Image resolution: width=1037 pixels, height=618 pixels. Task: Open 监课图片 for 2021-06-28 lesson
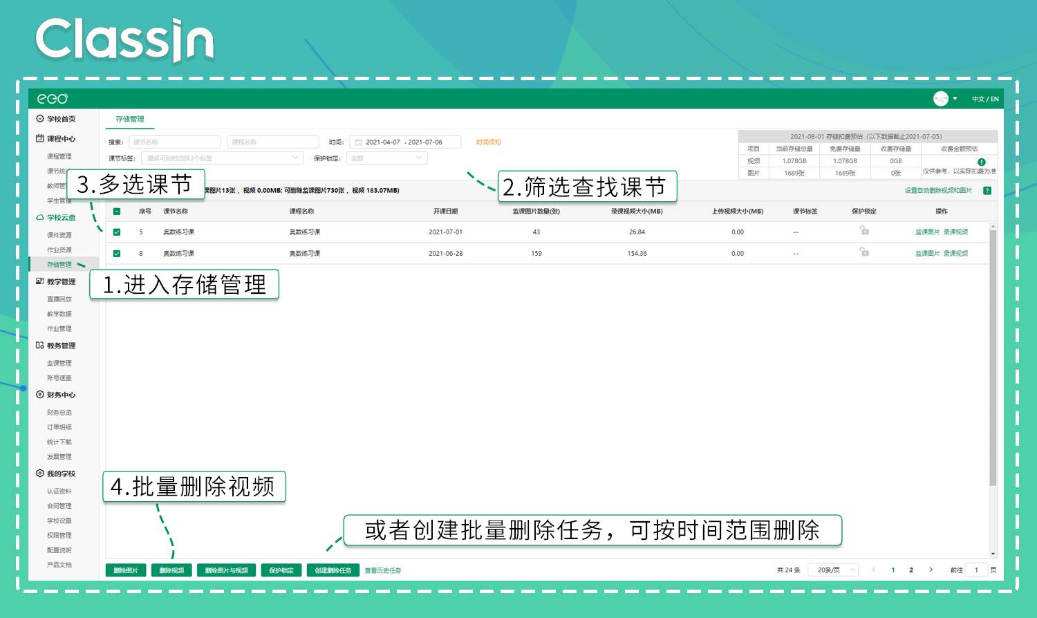click(928, 254)
